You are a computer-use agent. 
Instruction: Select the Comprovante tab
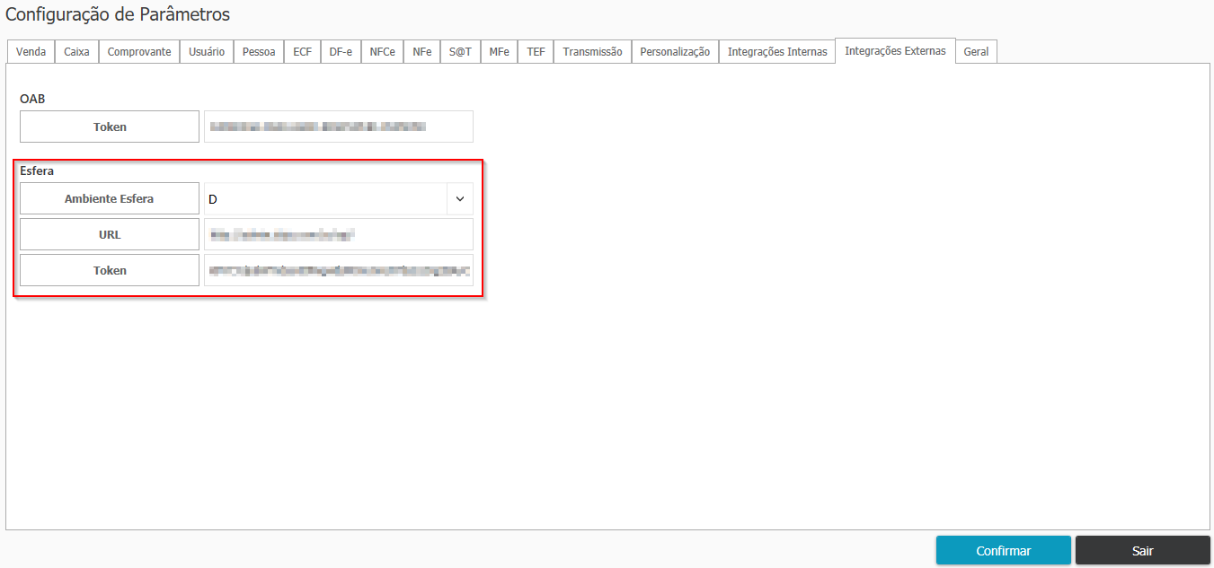tap(139, 52)
